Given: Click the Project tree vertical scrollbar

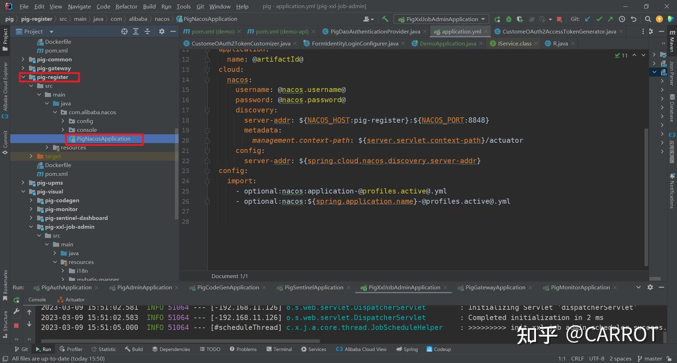Looking at the screenshot, I should click(x=177, y=174).
